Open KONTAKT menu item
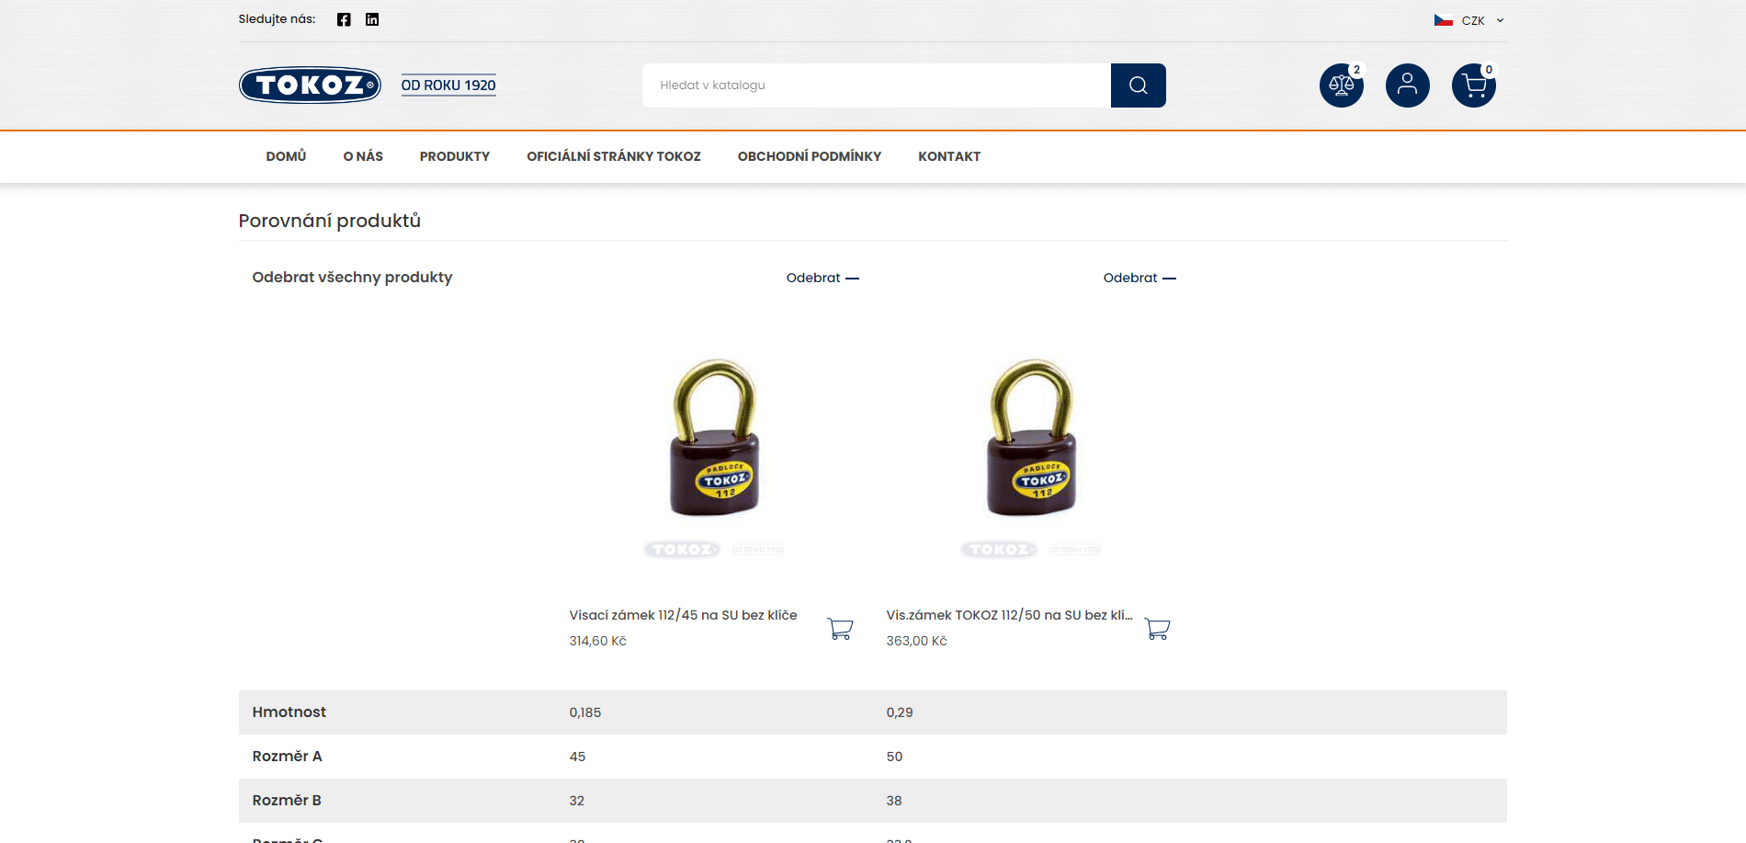Screen dimensions: 1746x843 click(949, 156)
